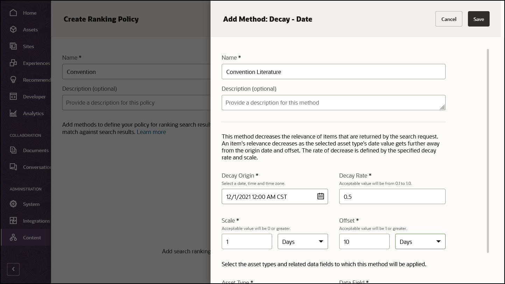
Task: Click the Home icon in sidebar
Action: (x=13, y=13)
